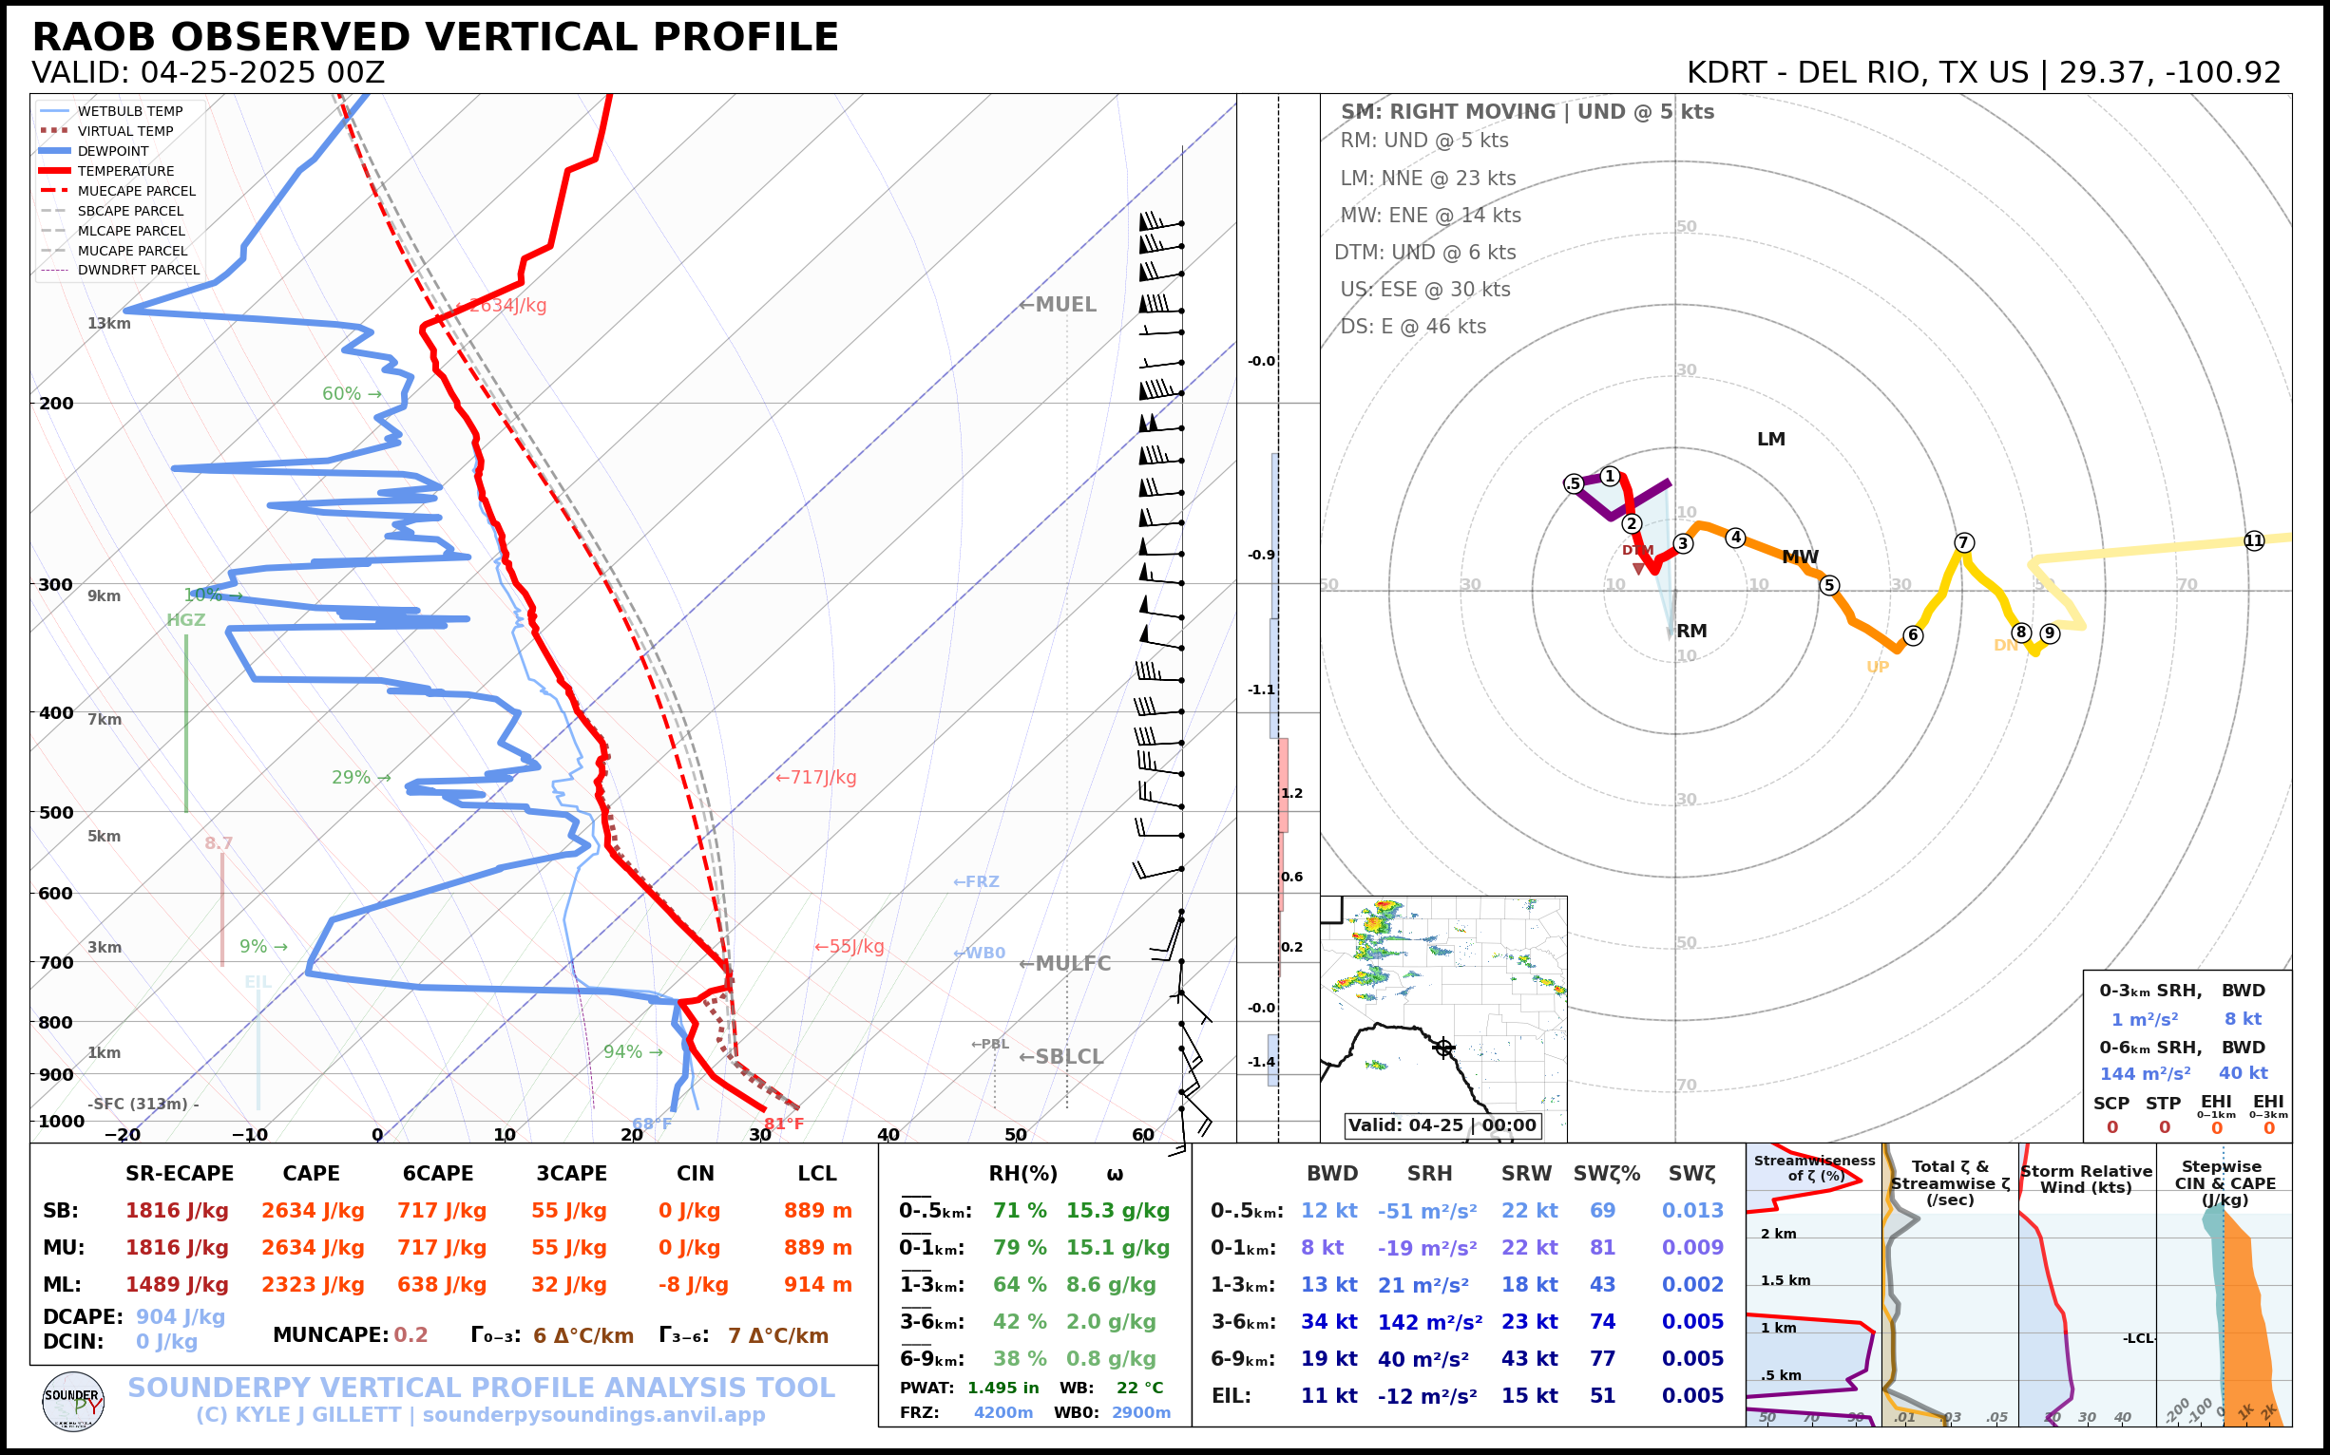Viewport: 2330px width, 1455px height.
Task: Click the DEWPOINT legend entry
Action: (113, 151)
